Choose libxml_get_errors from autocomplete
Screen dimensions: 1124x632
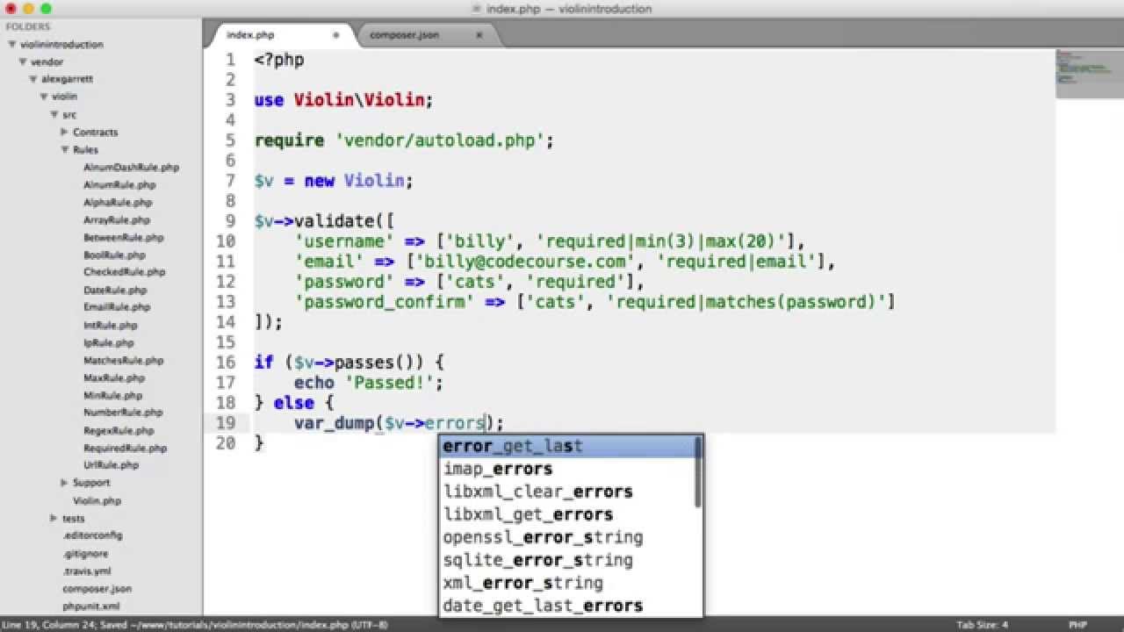(568, 514)
